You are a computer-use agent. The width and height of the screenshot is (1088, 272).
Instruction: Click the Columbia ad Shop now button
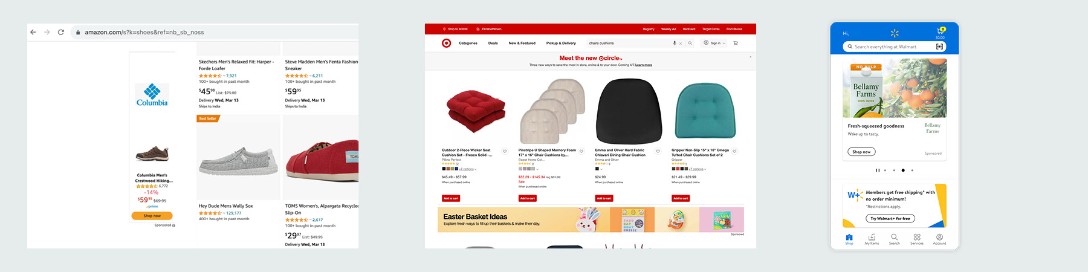click(x=152, y=216)
